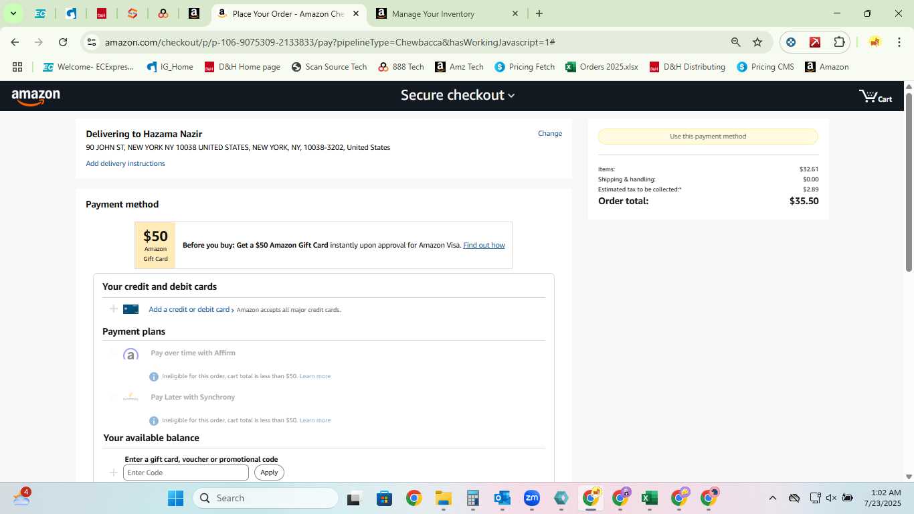Open a new browser tab
Image resolution: width=914 pixels, height=514 pixels.
(539, 13)
